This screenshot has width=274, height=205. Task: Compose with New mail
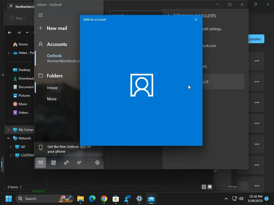(57, 28)
